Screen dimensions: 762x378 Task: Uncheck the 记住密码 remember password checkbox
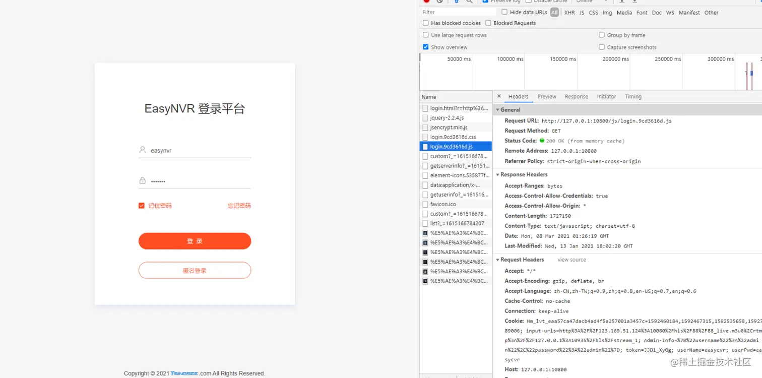coord(142,206)
